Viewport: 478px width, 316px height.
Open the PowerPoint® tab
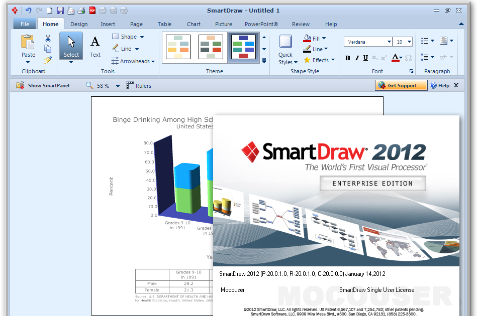coord(261,24)
